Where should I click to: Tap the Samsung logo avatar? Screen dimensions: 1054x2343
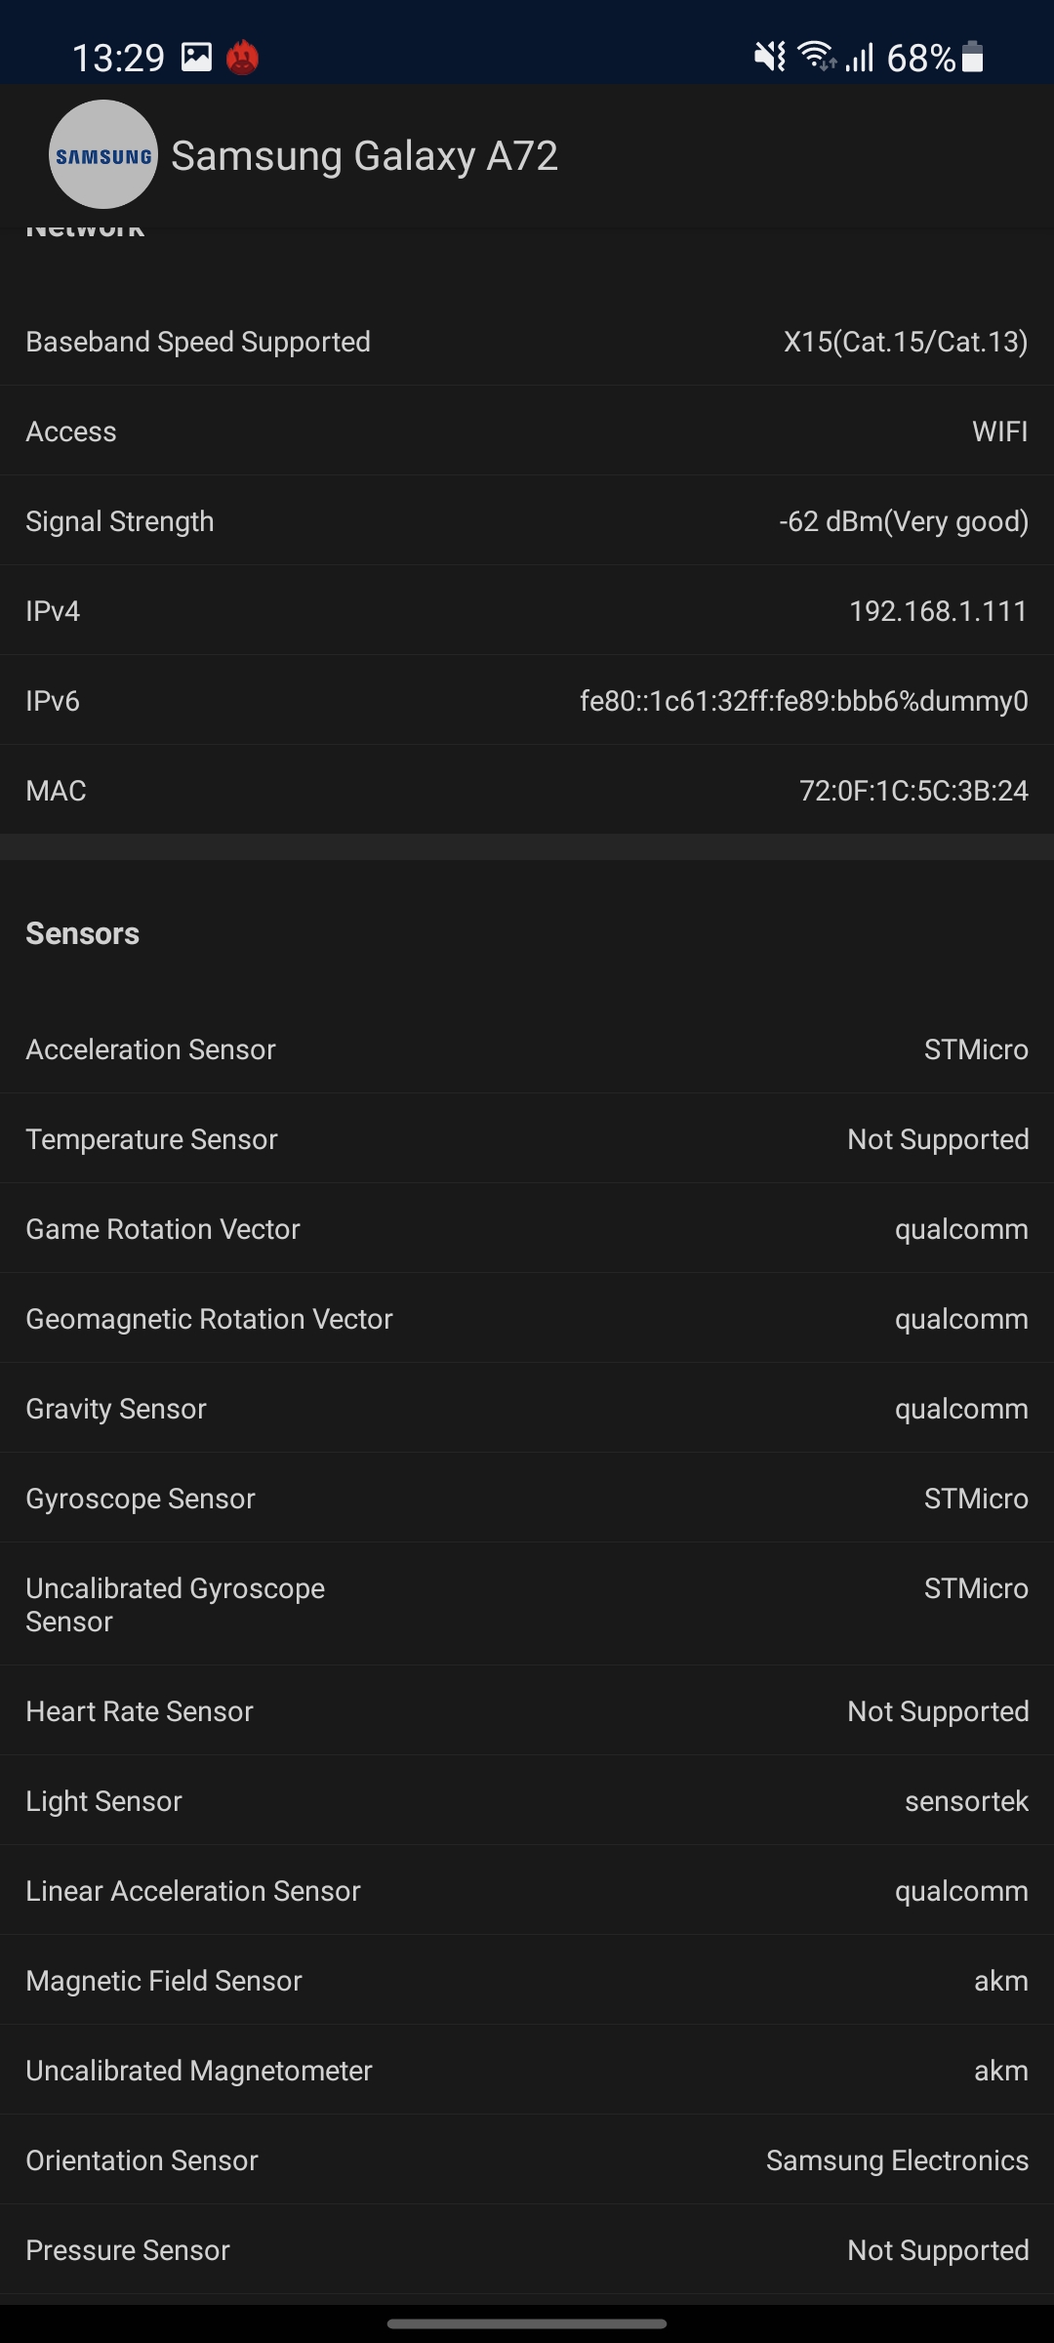(x=103, y=154)
